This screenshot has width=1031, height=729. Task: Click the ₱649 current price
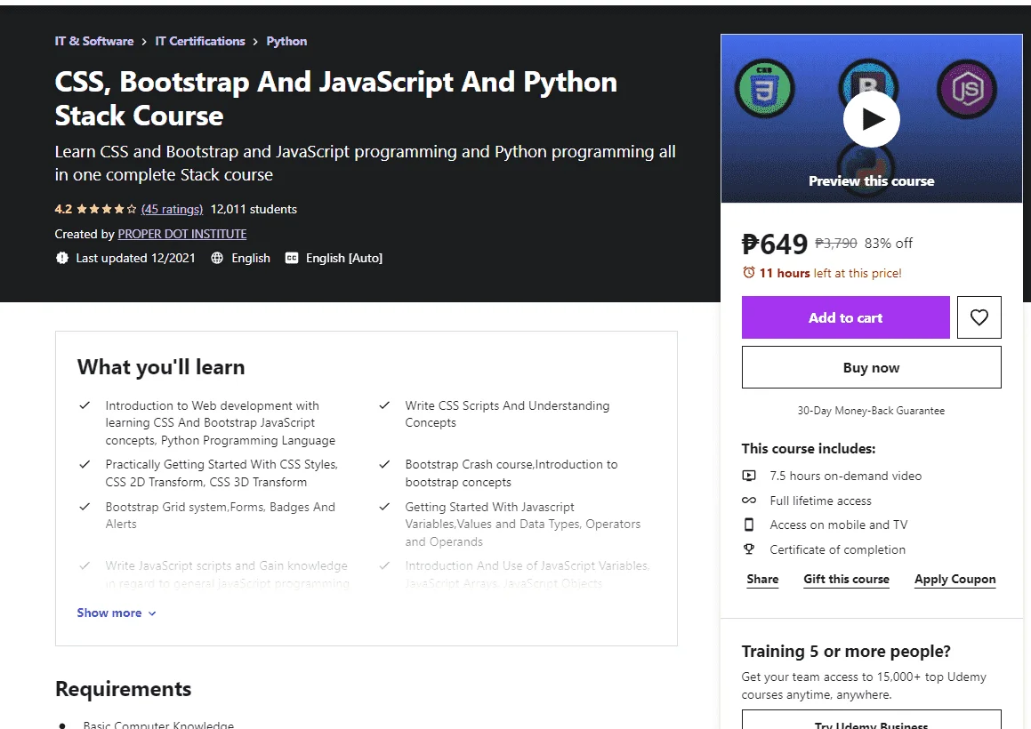coord(775,244)
